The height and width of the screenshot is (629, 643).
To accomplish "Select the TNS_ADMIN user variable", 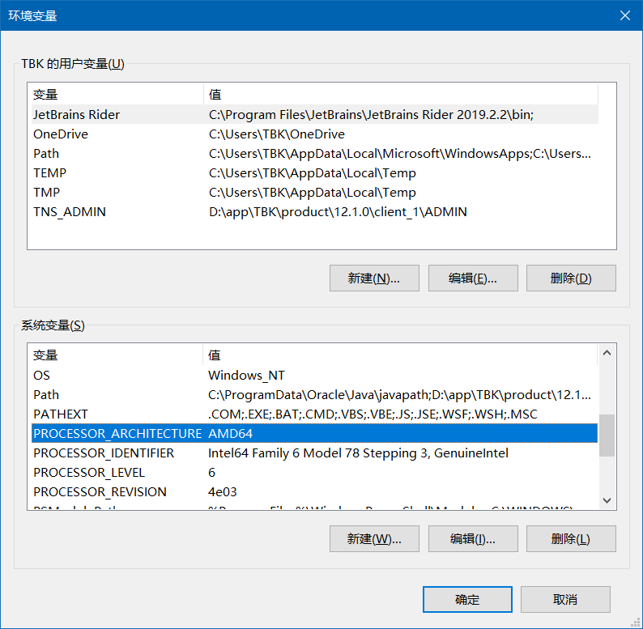I will 70,212.
